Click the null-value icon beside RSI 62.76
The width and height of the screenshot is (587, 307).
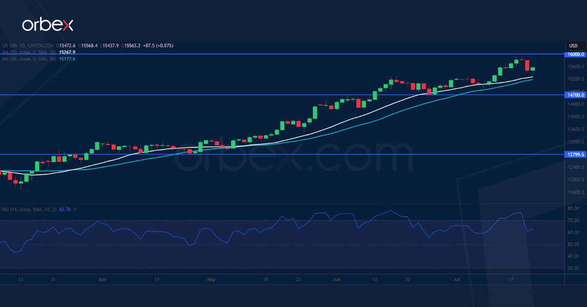75,210
